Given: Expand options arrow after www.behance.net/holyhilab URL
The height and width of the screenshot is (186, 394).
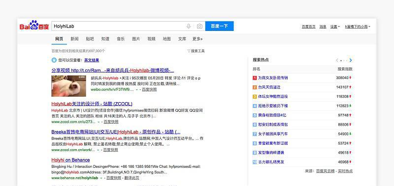Looking at the screenshot, I should pos(101,178).
